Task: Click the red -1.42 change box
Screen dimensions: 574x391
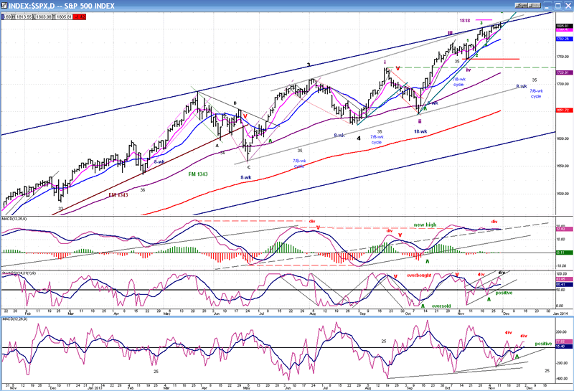Action: tap(80, 17)
